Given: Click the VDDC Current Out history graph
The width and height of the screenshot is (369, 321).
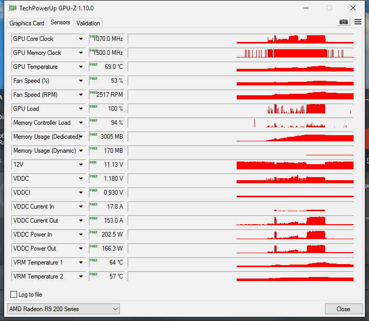Looking at the screenshot, I should 241,221.
